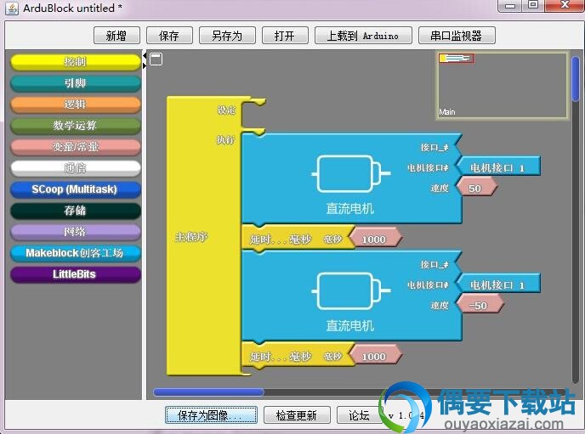Open the green 数学运算 block category
The height and width of the screenshot is (434, 585).
pyautogui.click(x=76, y=126)
